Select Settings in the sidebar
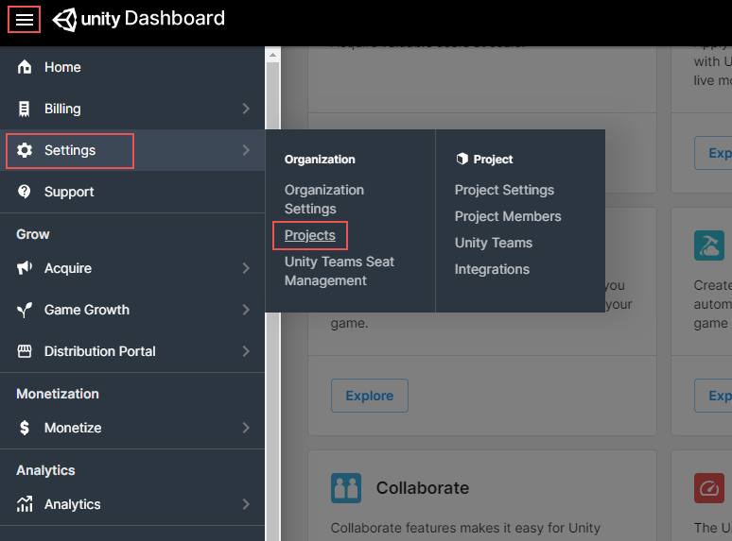 132,150
